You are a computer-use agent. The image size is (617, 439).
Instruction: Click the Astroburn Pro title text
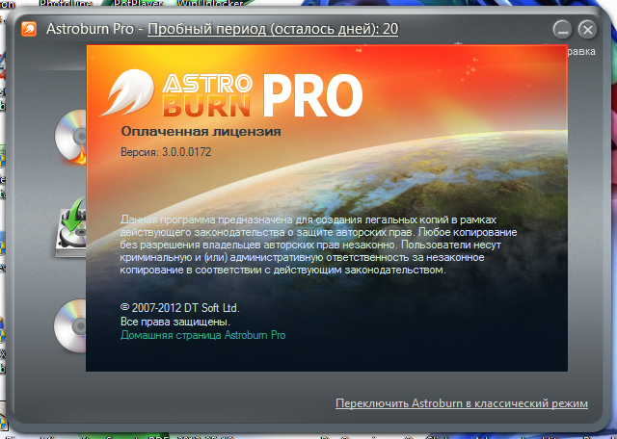point(94,29)
